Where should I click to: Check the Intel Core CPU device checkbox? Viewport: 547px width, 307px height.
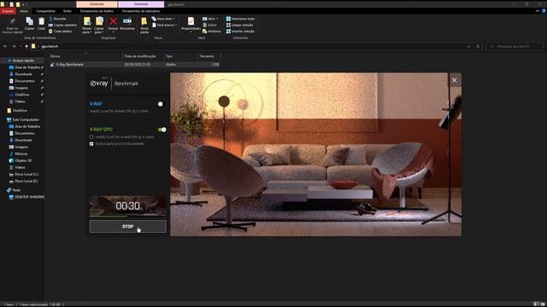[x=91, y=137]
